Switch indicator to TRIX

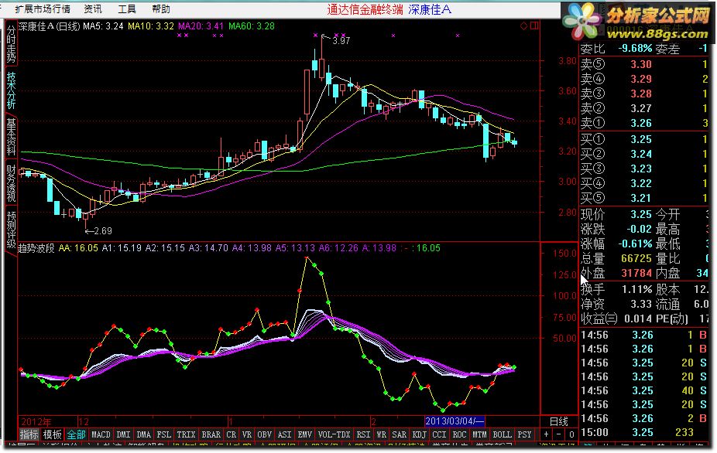tap(186, 434)
